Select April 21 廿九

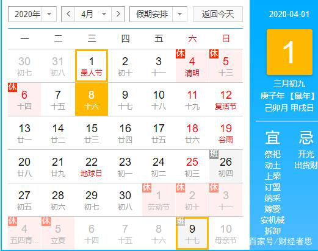[58, 166]
